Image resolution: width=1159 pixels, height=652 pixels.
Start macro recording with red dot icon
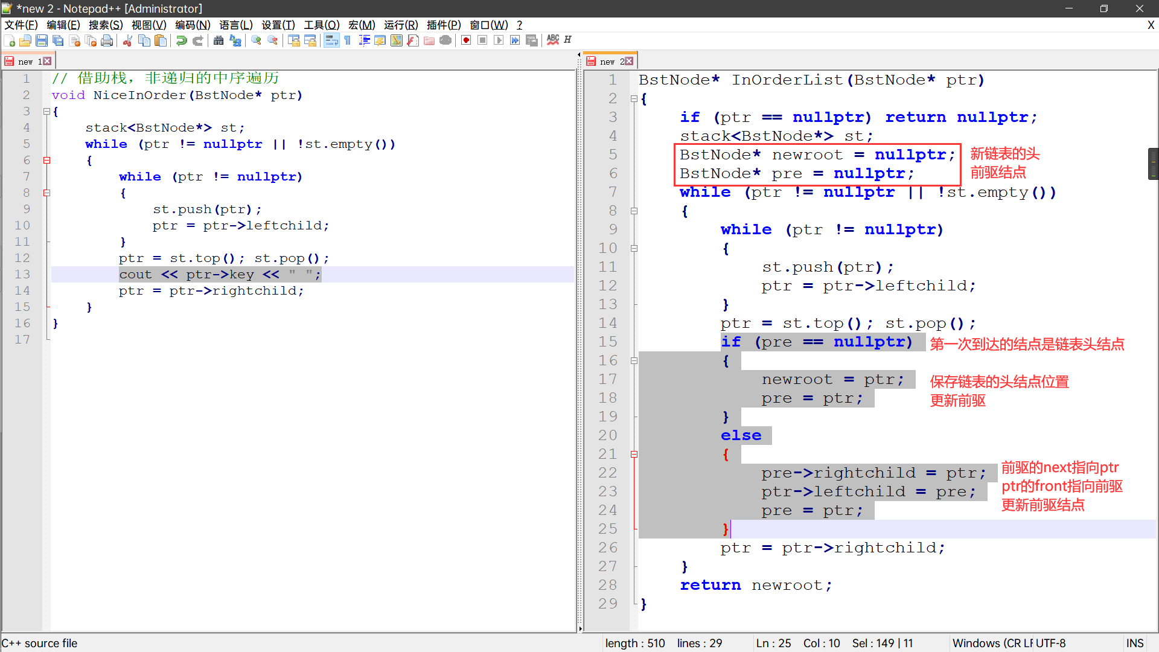click(466, 40)
